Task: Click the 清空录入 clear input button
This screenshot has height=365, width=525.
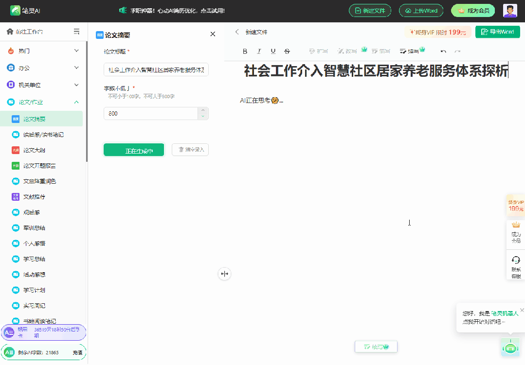Action: pyautogui.click(x=190, y=150)
